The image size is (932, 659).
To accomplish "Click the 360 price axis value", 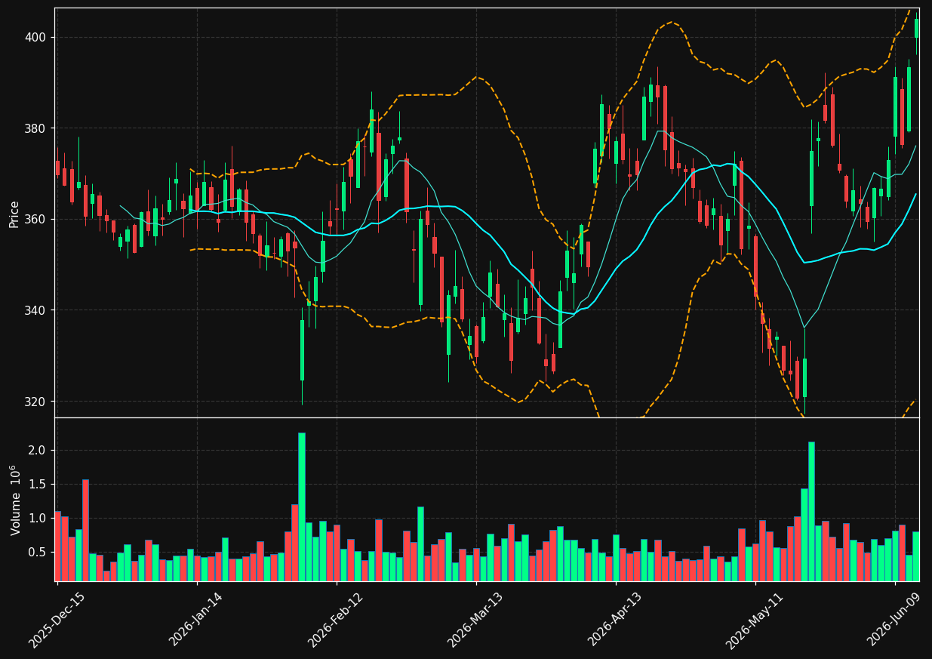I will pos(36,220).
